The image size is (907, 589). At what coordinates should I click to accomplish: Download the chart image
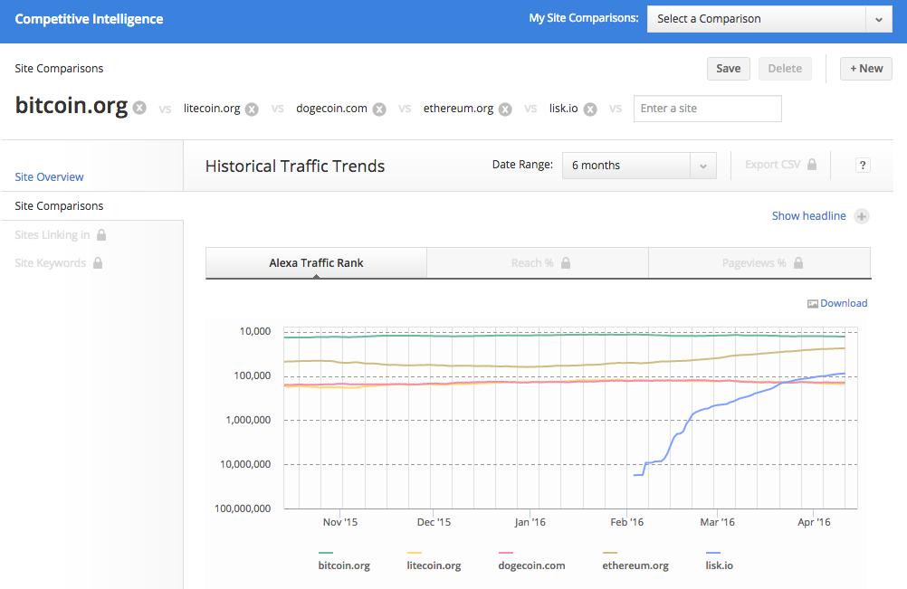point(844,303)
